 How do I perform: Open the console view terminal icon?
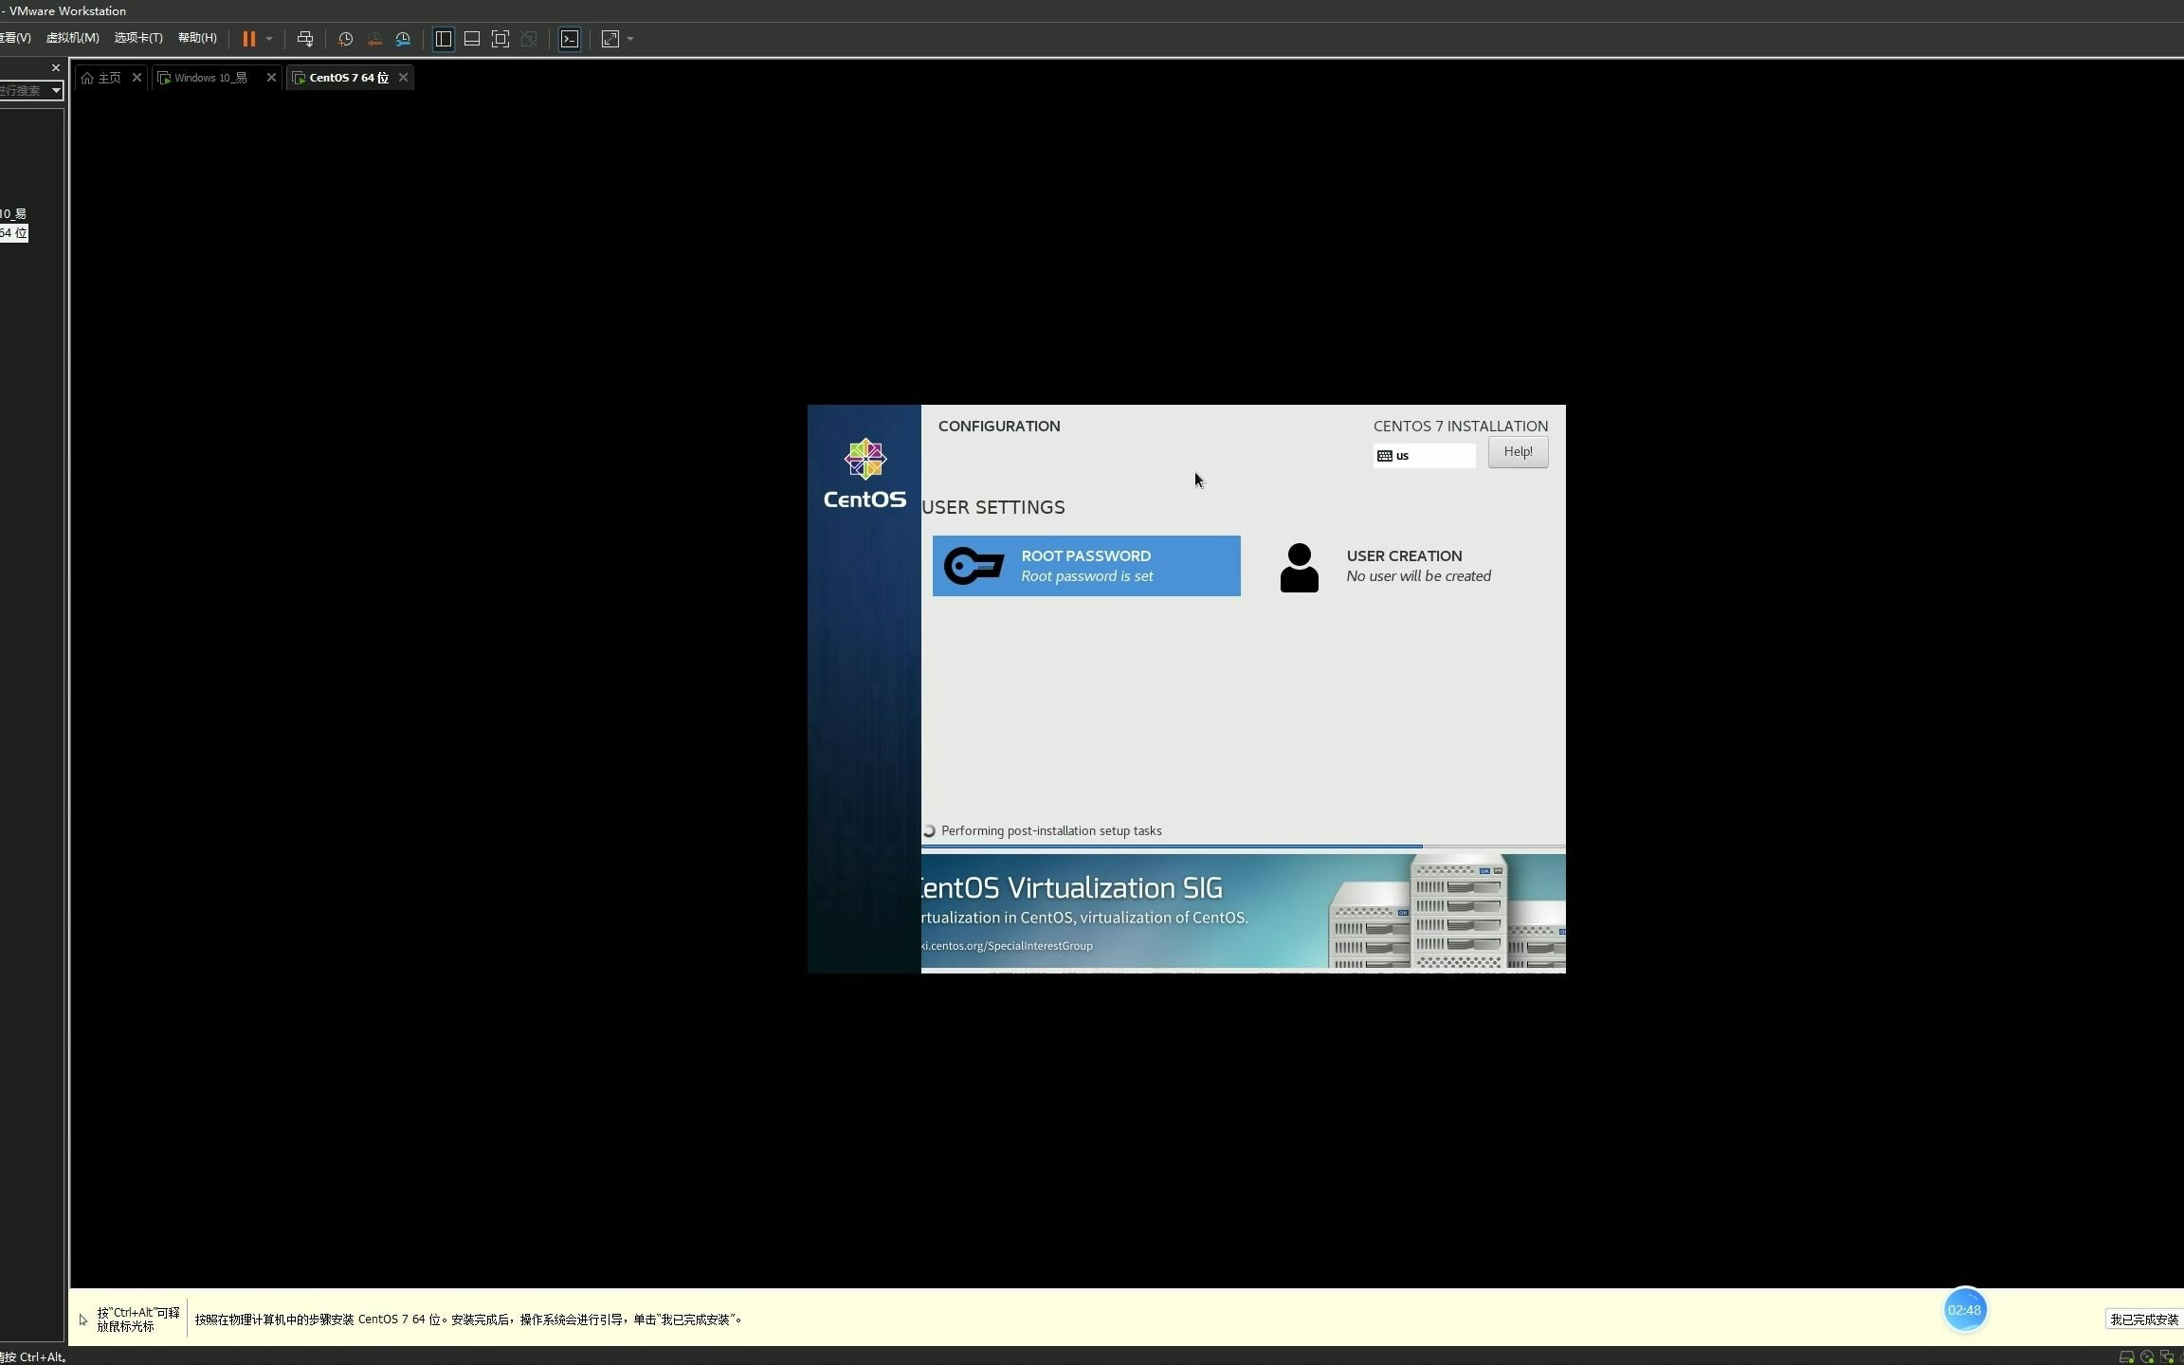tap(570, 39)
